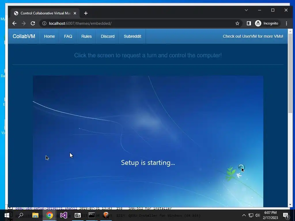Open Chrome three-dot menu
This screenshot has height=221, width=295.
pos(286,23)
